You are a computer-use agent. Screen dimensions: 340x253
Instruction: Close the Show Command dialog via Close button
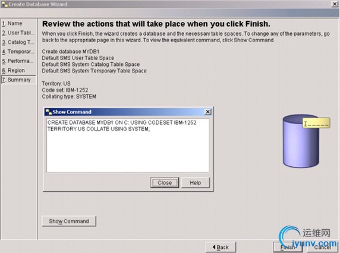click(165, 182)
